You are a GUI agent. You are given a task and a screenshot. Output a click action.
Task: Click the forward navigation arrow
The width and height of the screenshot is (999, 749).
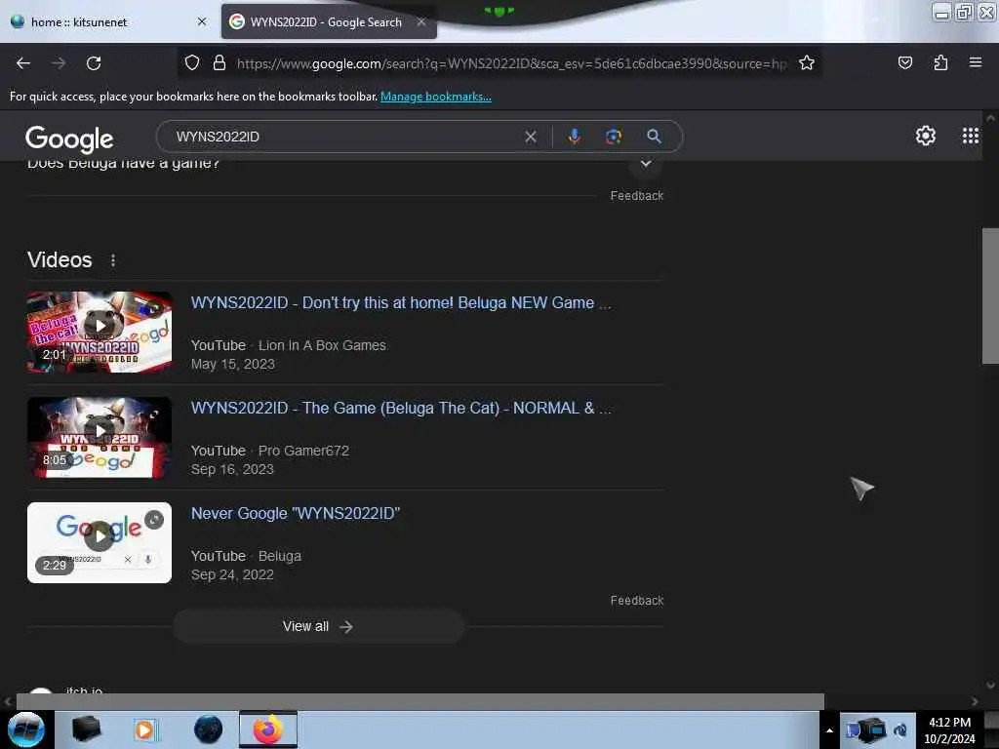59,63
